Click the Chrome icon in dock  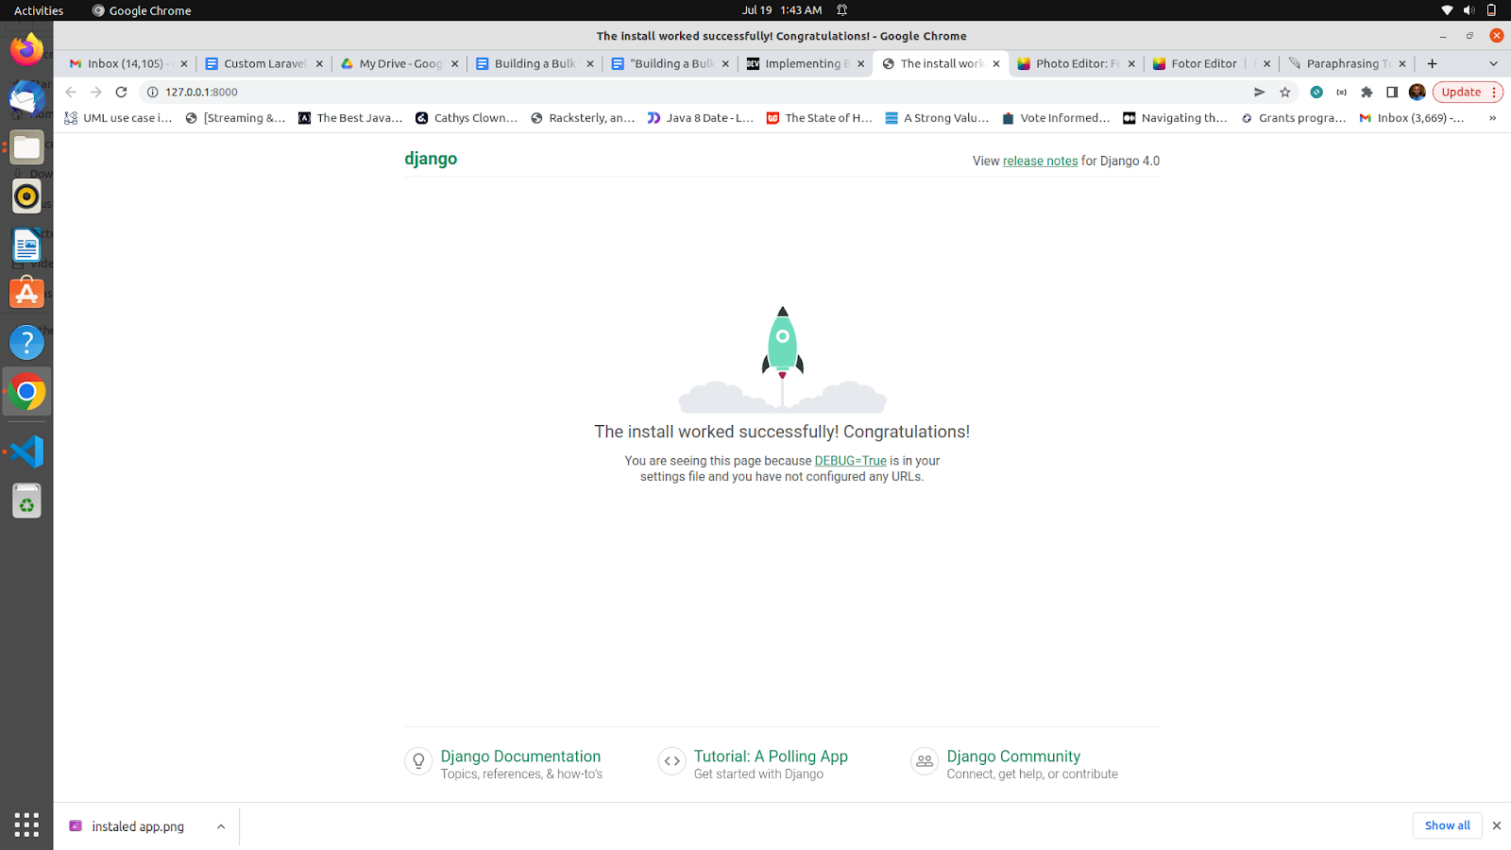pyautogui.click(x=26, y=391)
